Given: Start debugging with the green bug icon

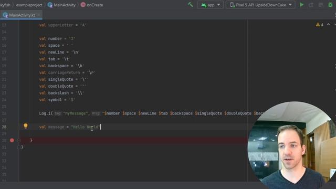Looking at the screenshot, I should coord(330,5).
